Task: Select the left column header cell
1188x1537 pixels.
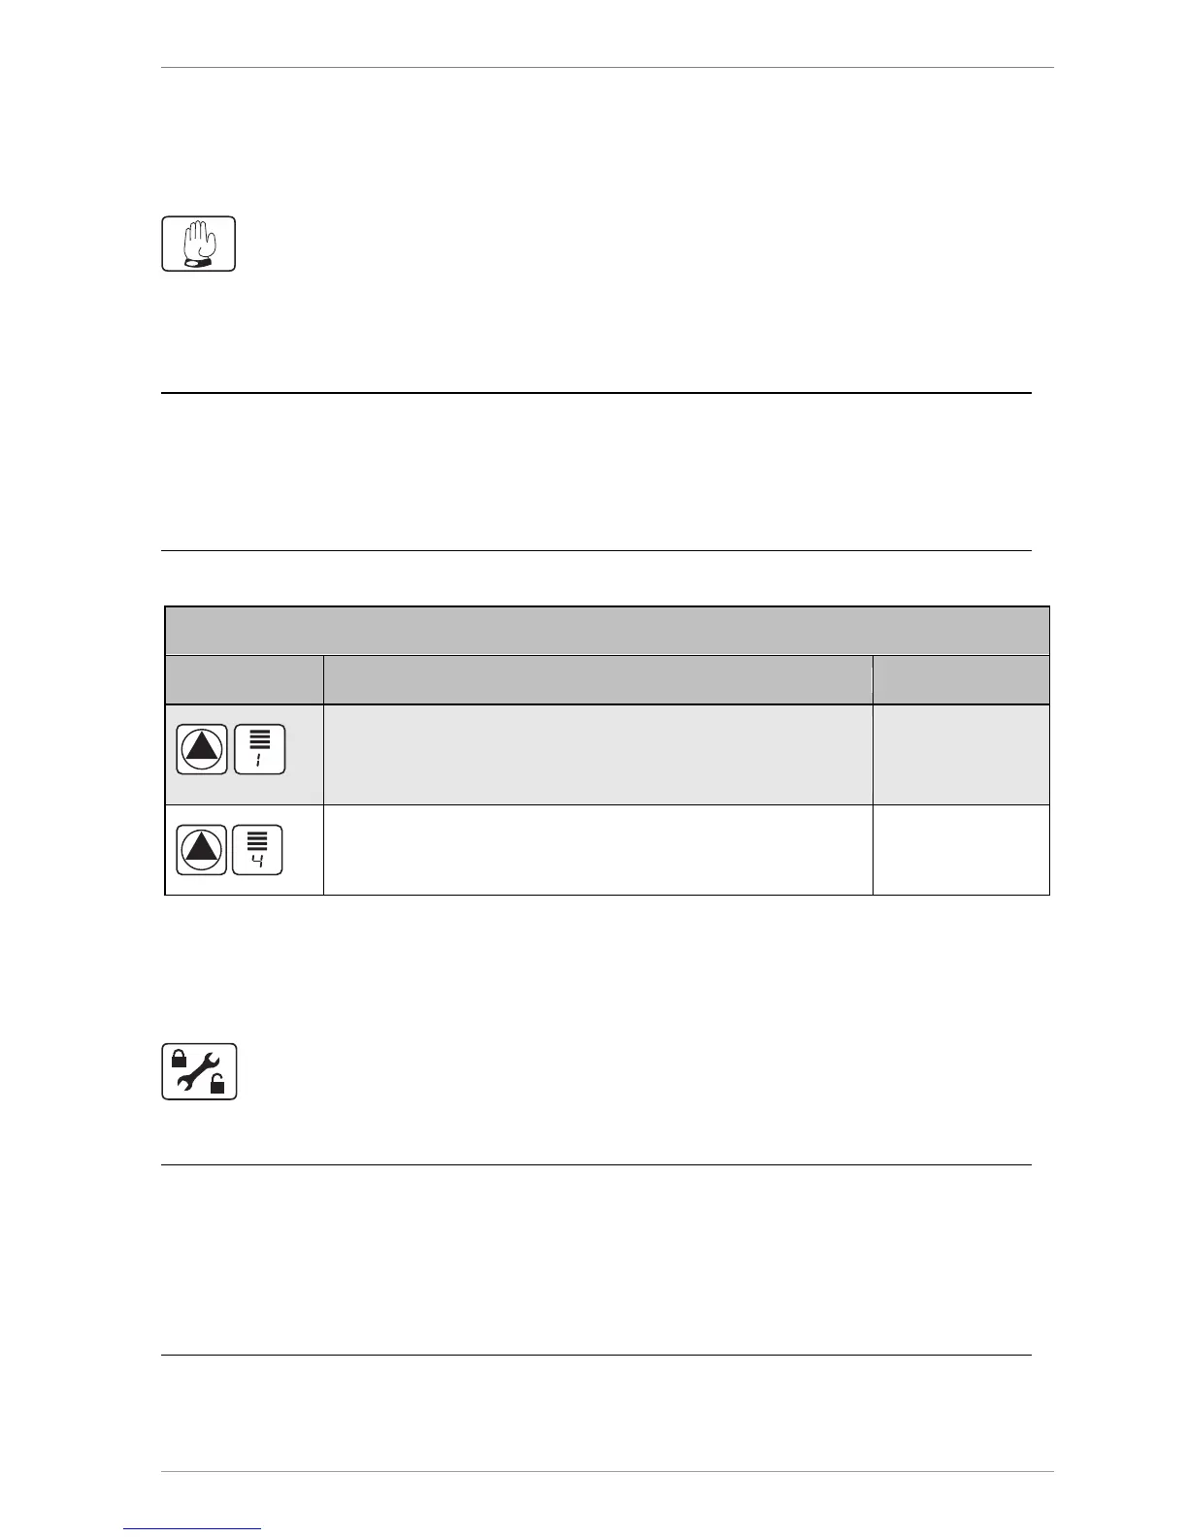Action: (244, 679)
